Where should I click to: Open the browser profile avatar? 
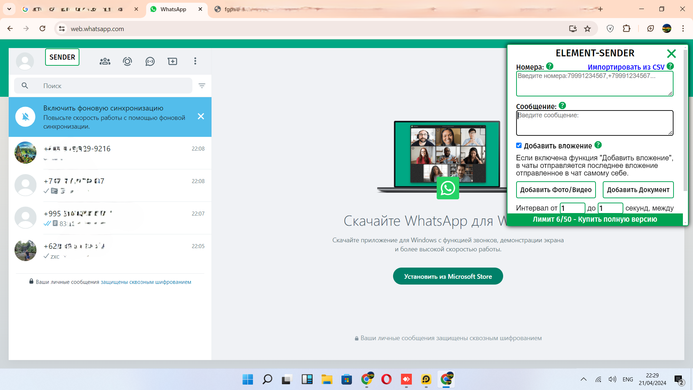coord(667,29)
